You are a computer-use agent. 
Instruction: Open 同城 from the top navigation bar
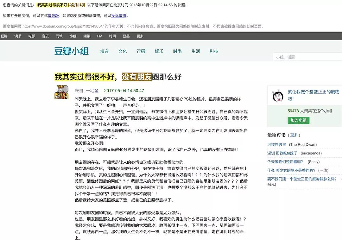coord(59,36)
